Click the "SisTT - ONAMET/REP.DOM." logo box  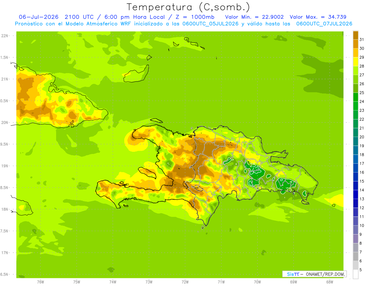click(x=314, y=274)
